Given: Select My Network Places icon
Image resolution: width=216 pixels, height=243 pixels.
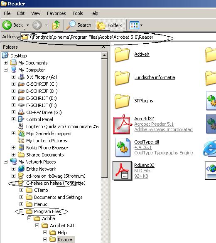Looking at the screenshot, I should pyautogui.click(x=13, y=161).
